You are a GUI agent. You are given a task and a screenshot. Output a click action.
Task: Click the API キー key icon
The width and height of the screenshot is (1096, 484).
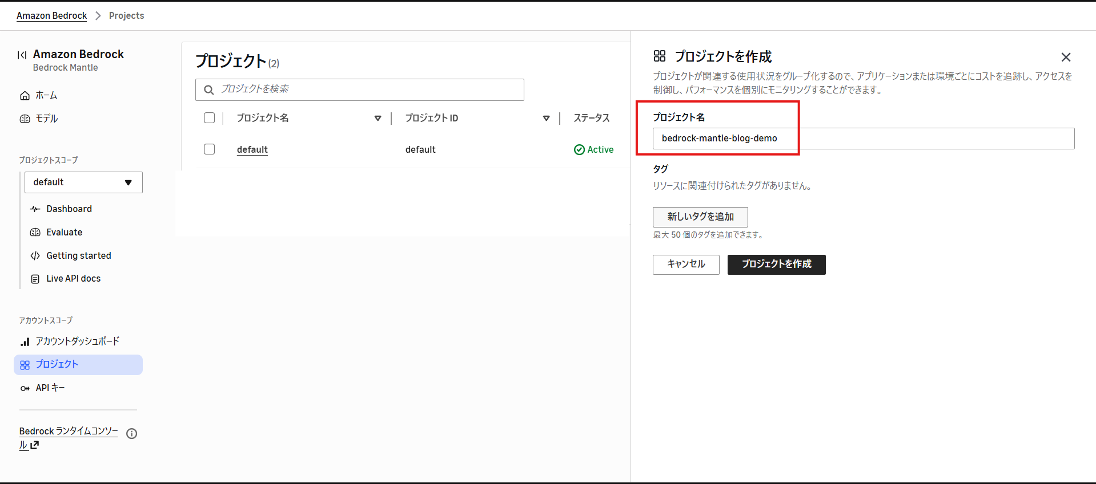(x=25, y=388)
